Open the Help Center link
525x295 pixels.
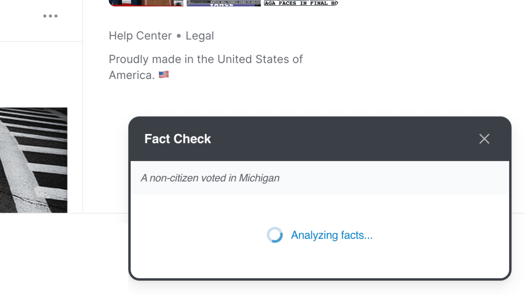click(x=140, y=36)
